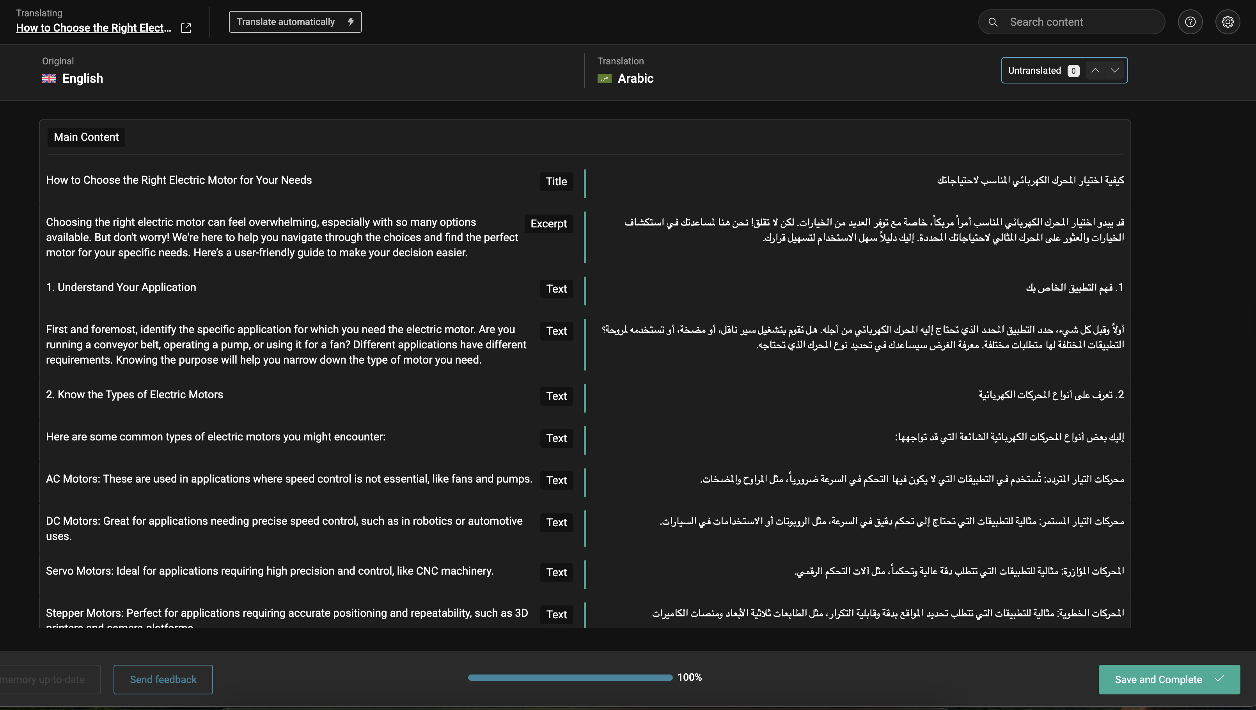Open settings via the gear icon
The image size is (1256, 710).
pos(1227,22)
